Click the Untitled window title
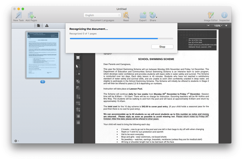This screenshot has width=243, height=160. tap(121, 9)
